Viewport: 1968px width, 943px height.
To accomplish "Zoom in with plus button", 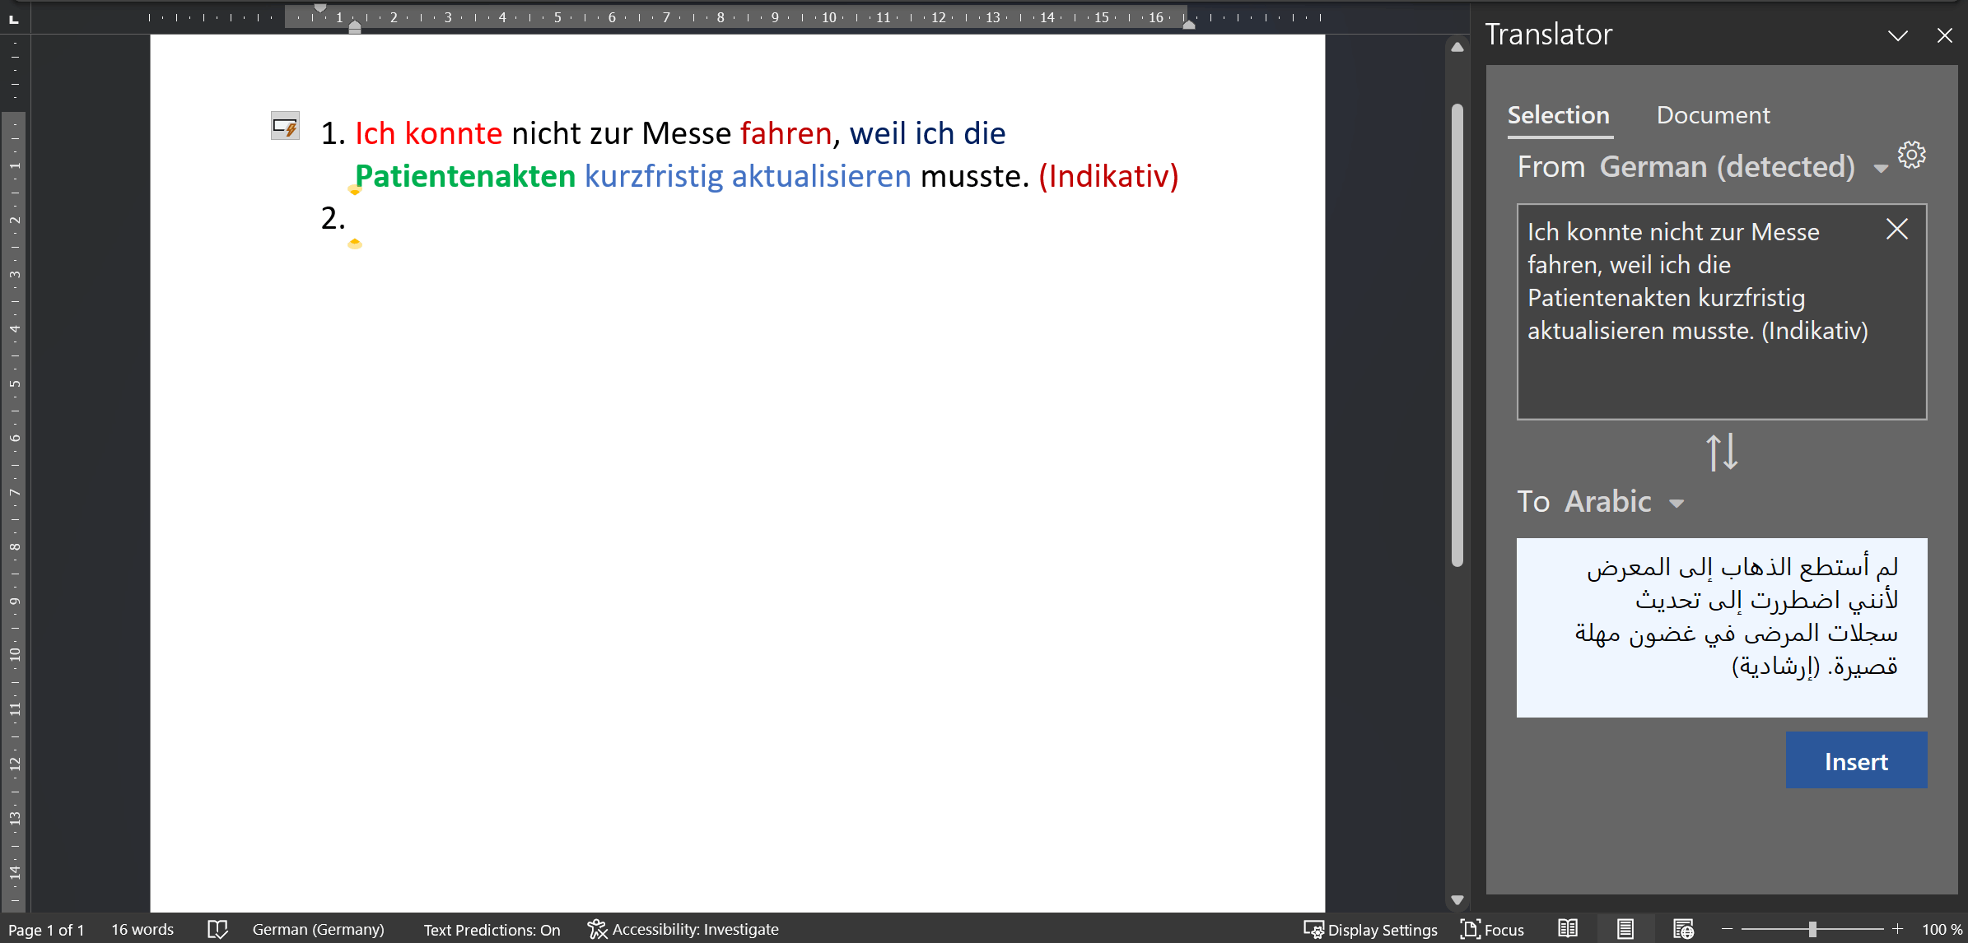I will pyautogui.click(x=1897, y=929).
